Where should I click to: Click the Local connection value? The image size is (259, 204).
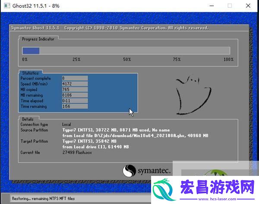66,124
